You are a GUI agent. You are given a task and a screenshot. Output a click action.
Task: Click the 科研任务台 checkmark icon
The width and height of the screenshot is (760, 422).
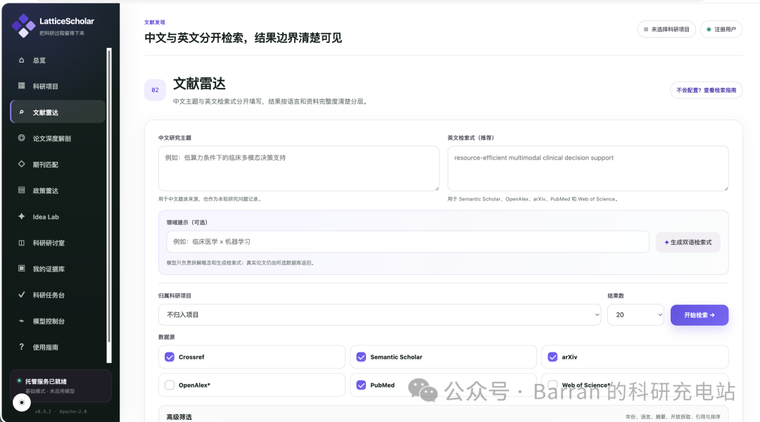21,295
